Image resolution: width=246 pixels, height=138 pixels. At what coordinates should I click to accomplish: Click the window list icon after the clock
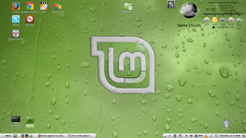tap(243, 136)
